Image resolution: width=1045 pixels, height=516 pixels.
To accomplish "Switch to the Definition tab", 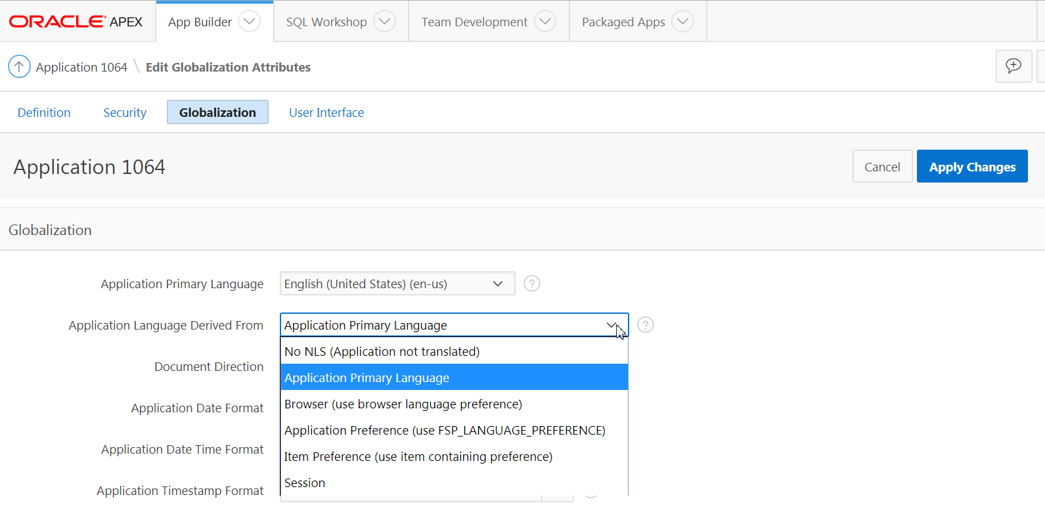I will tap(44, 112).
